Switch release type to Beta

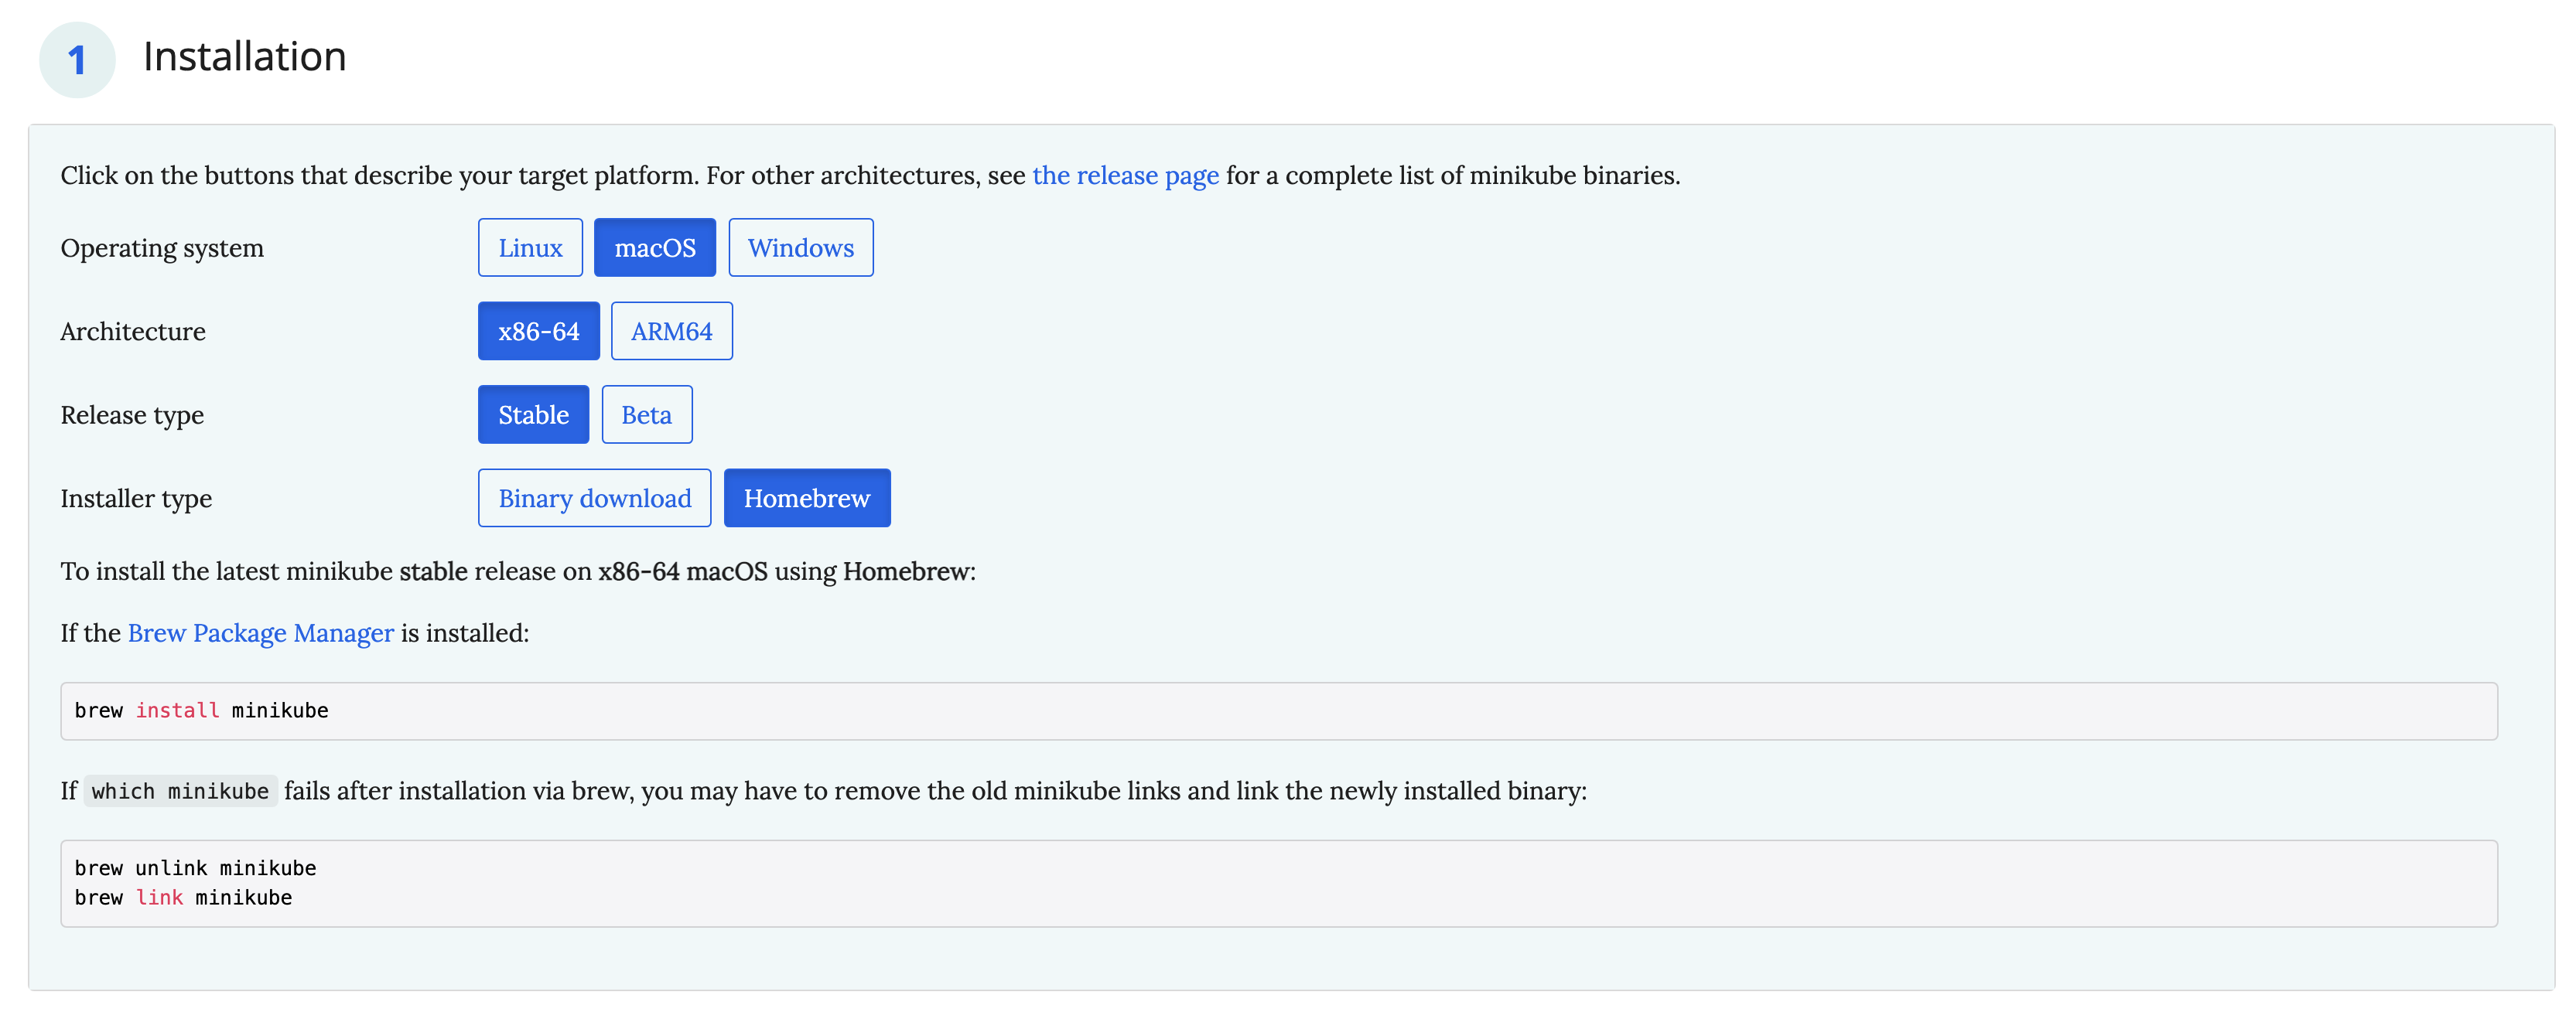click(646, 414)
